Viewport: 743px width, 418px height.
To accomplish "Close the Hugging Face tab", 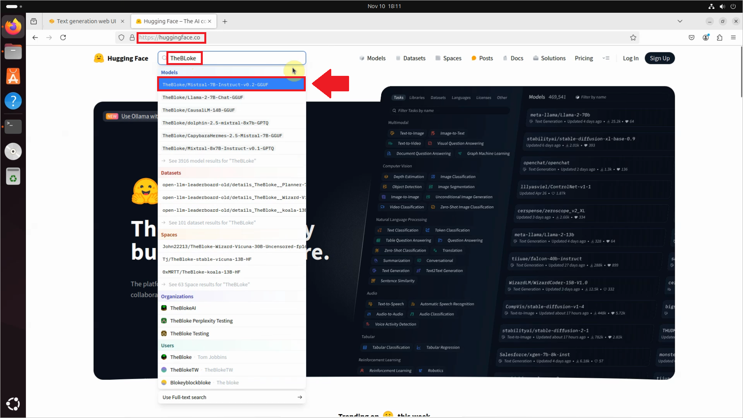I will click(209, 21).
